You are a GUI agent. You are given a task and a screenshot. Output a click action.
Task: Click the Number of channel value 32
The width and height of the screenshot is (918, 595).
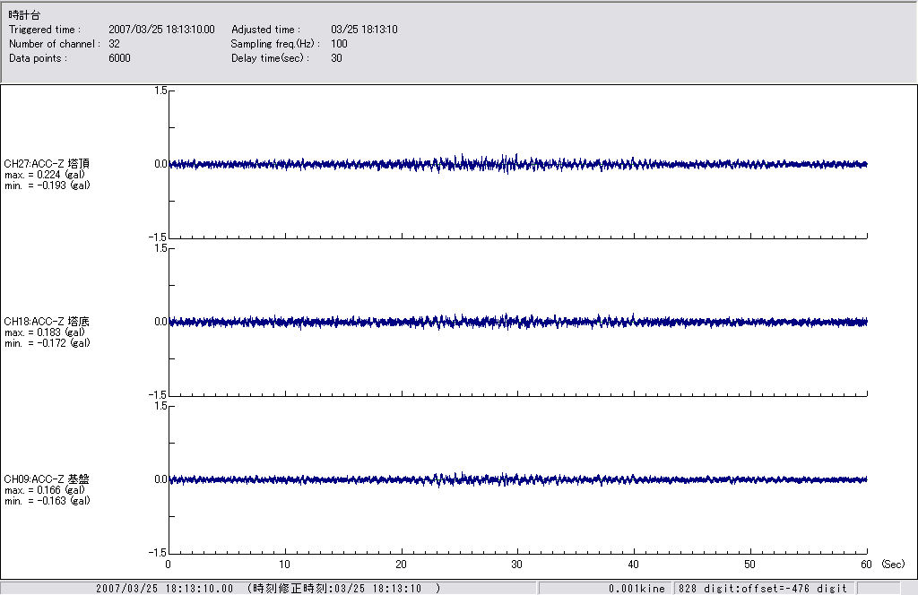pyautogui.click(x=114, y=44)
